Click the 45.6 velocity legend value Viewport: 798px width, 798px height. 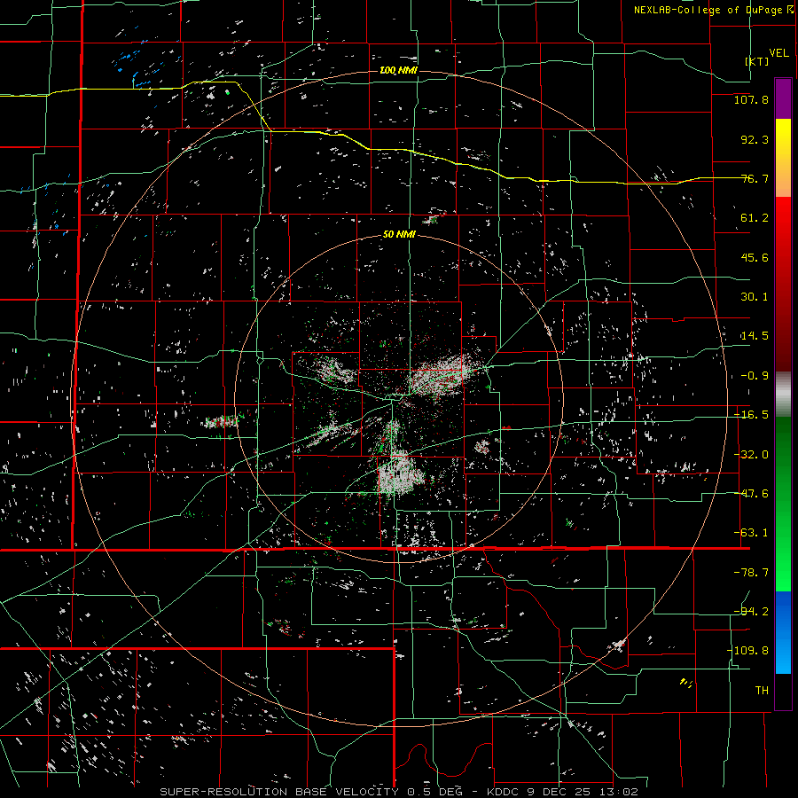coord(755,257)
